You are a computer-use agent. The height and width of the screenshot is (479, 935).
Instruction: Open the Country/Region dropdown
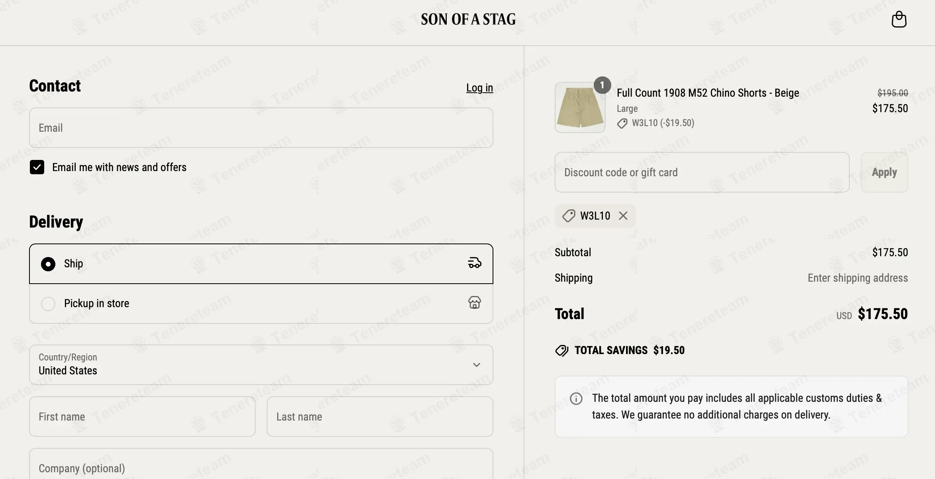pos(261,364)
